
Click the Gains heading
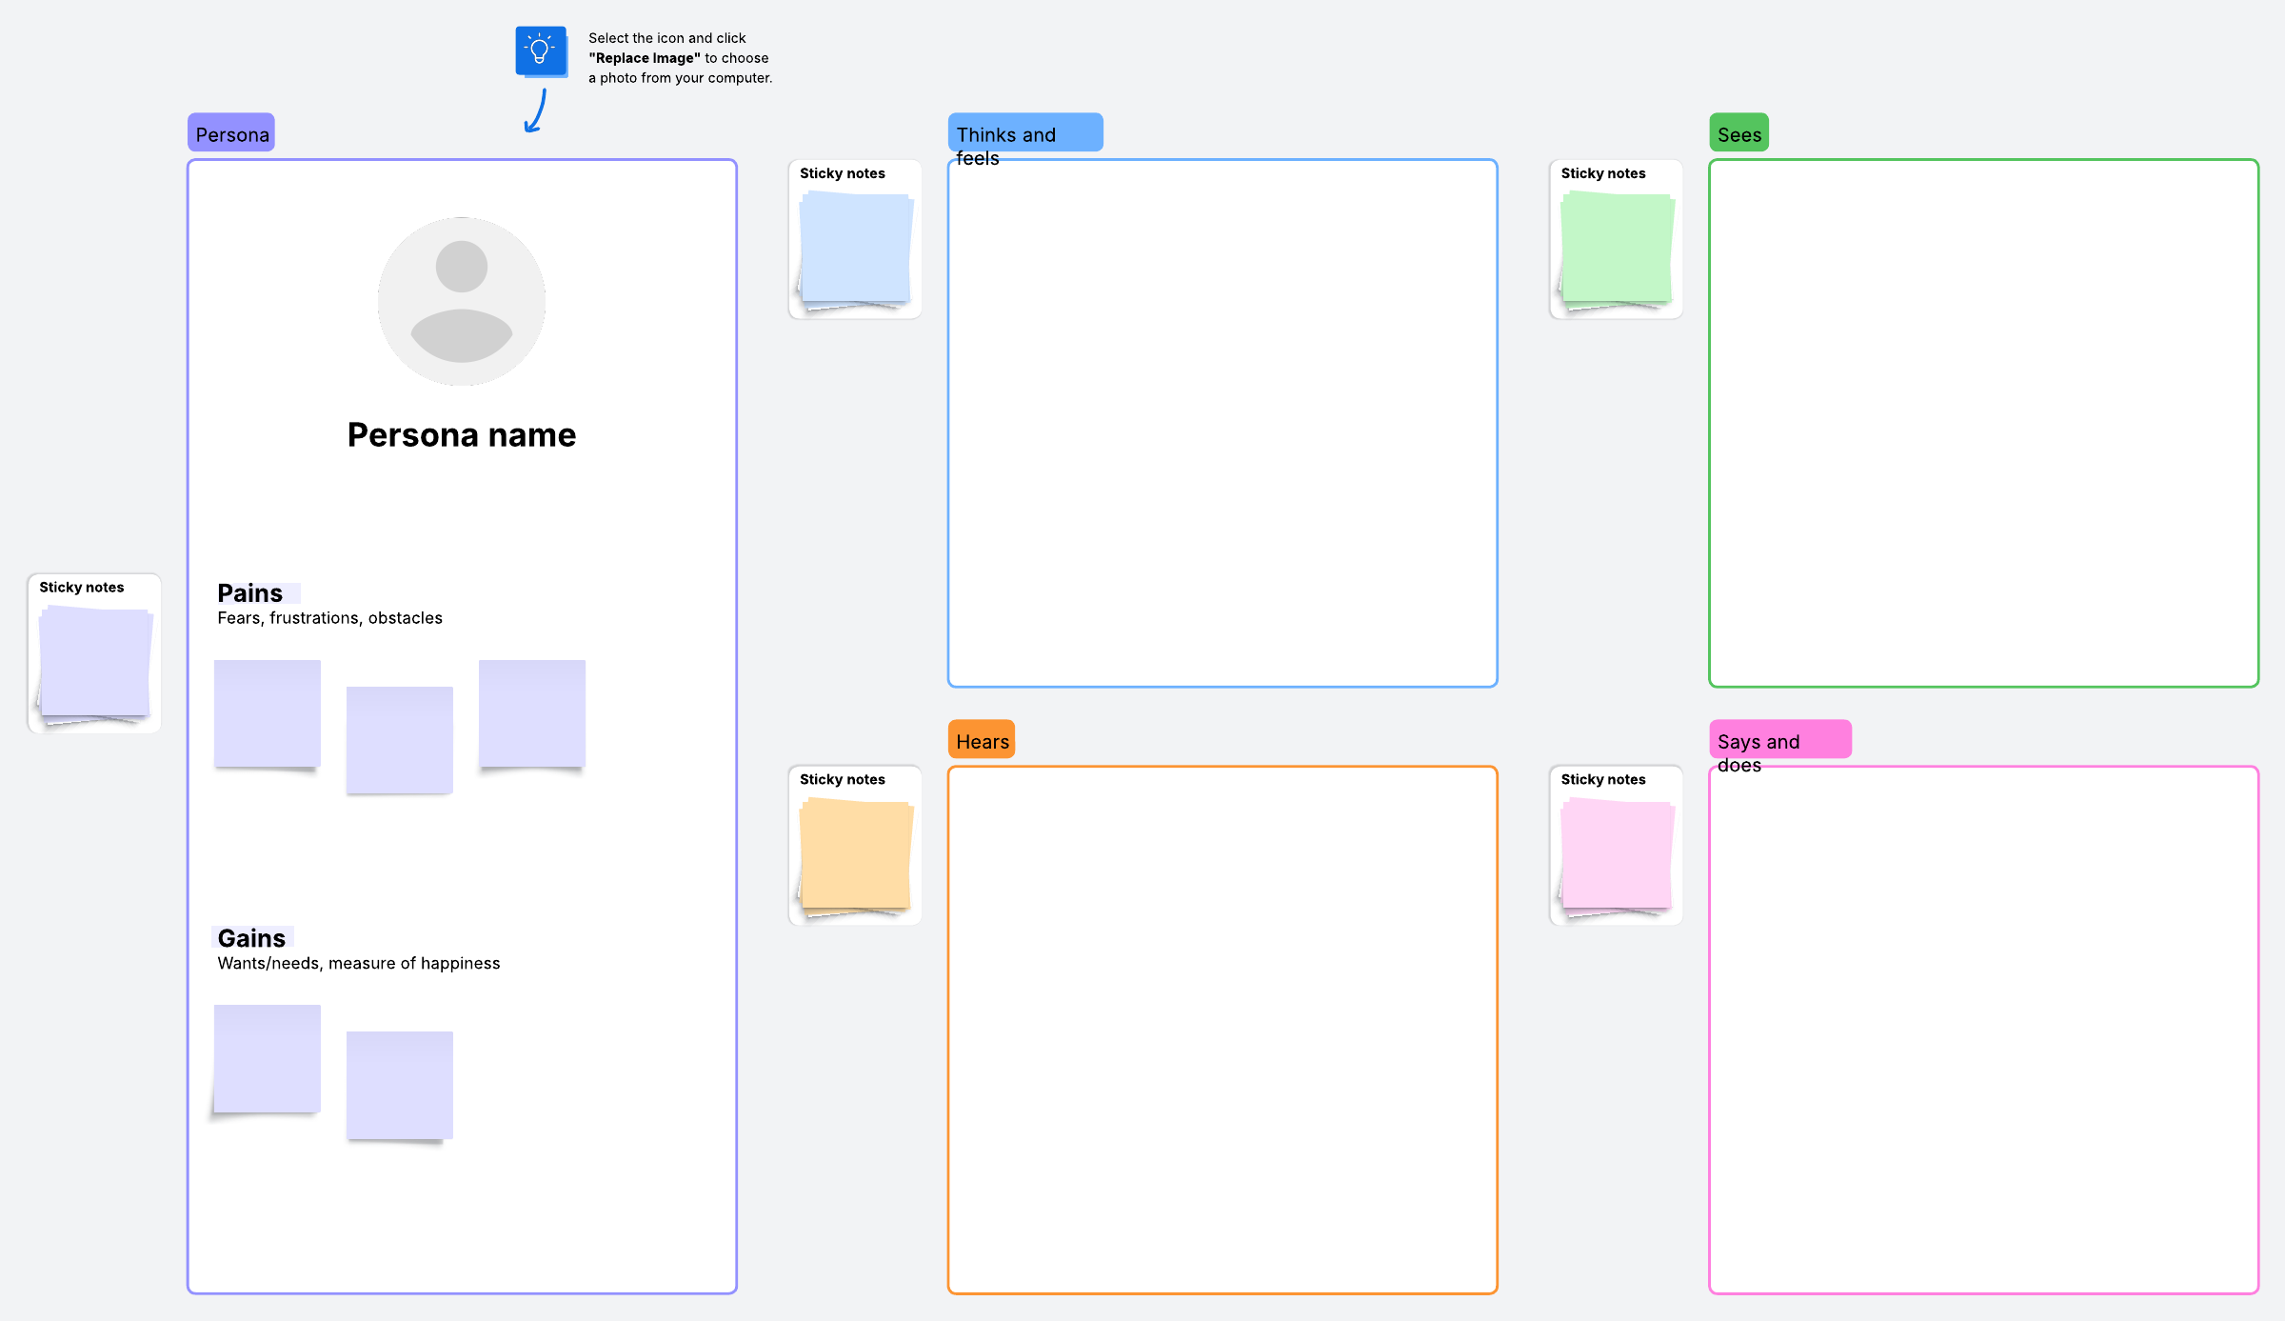(x=252, y=937)
